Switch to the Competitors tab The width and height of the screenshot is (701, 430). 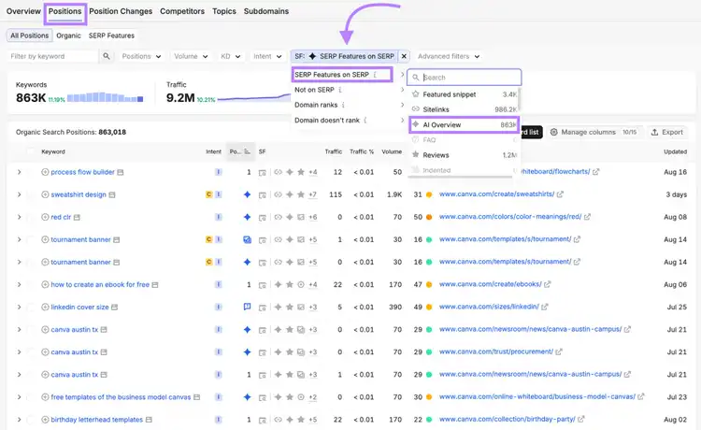point(182,11)
